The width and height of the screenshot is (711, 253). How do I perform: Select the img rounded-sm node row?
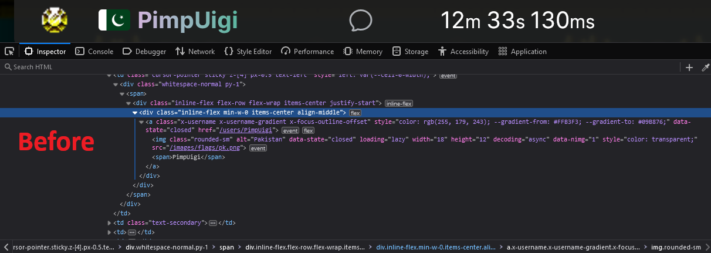424,144
